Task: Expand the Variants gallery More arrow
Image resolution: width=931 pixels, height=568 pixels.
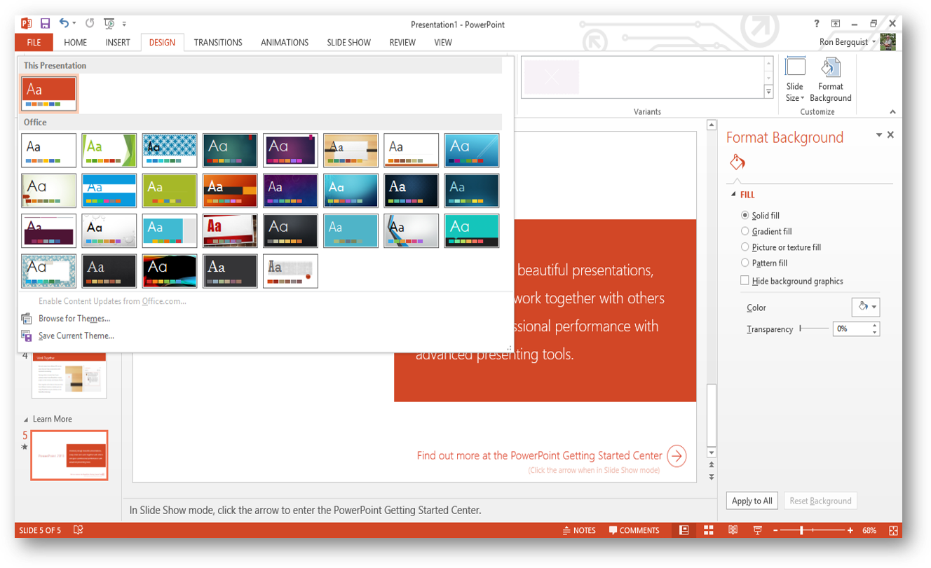Action: click(x=768, y=92)
